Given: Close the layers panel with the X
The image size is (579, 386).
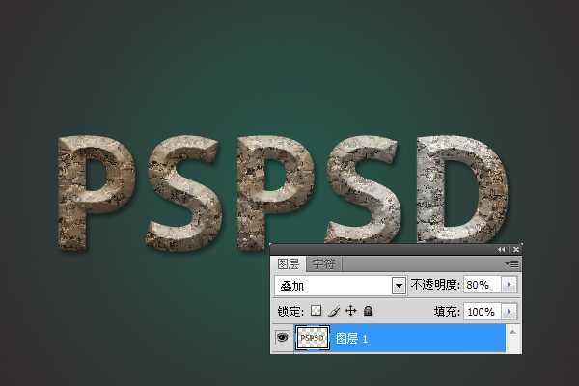Looking at the screenshot, I should click(515, 249).
